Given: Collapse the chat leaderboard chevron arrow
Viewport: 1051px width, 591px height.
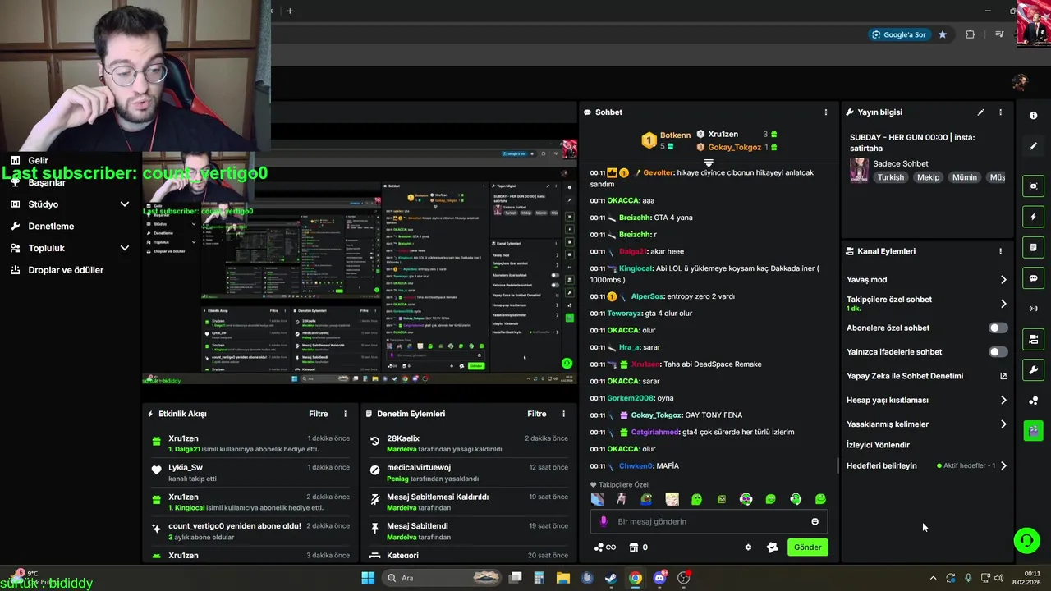Looking at the screenshot, I should pyautogui.click(x=709, y=163).
